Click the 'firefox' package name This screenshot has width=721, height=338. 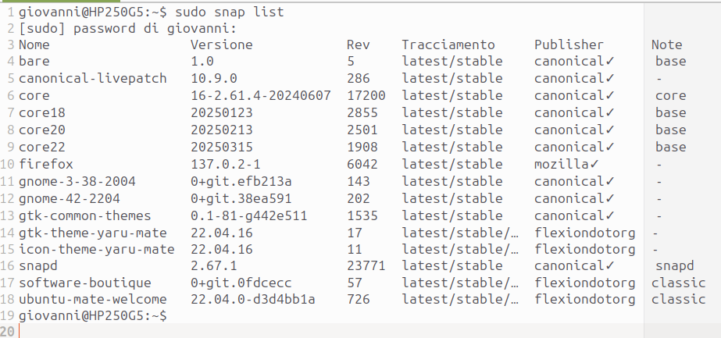tap(46, 164)
